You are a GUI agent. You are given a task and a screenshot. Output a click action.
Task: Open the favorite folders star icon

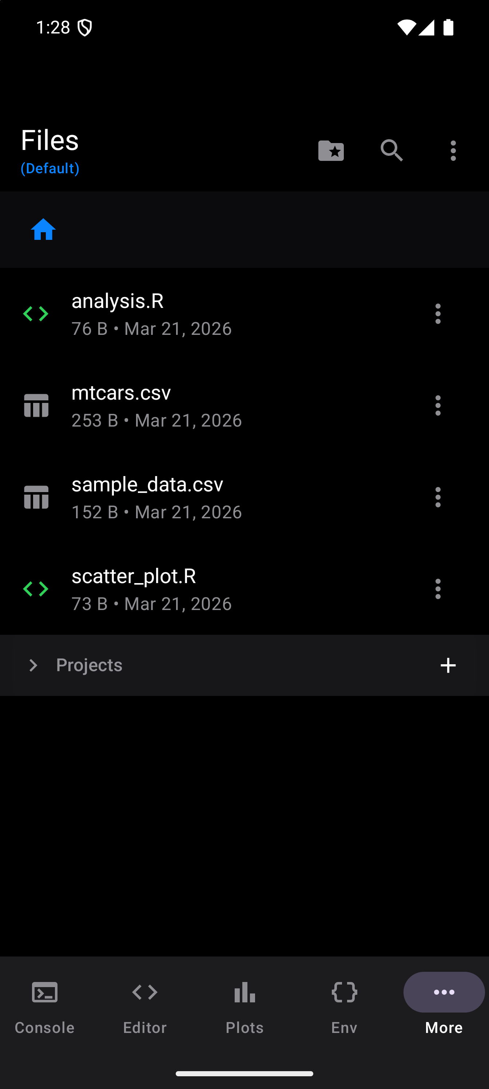coord(331,150)
